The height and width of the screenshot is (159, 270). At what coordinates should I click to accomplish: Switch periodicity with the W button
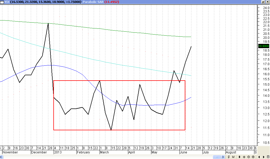[x=233, y=157]
